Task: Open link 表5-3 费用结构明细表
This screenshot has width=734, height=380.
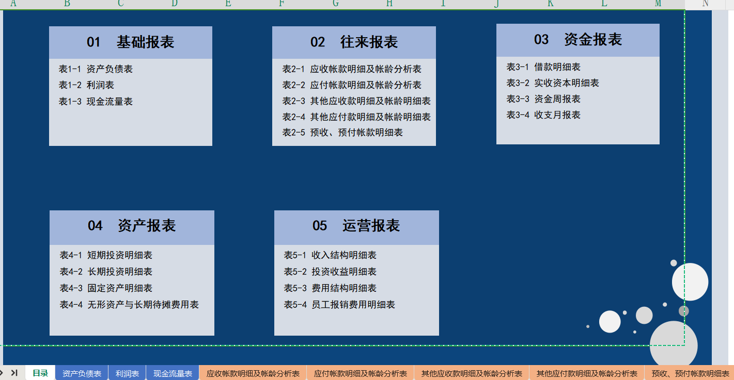Action: (x=330, y=288)
